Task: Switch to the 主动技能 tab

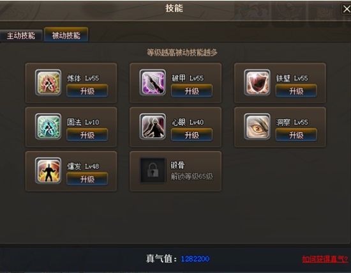Action: click(x=21, y=36)
